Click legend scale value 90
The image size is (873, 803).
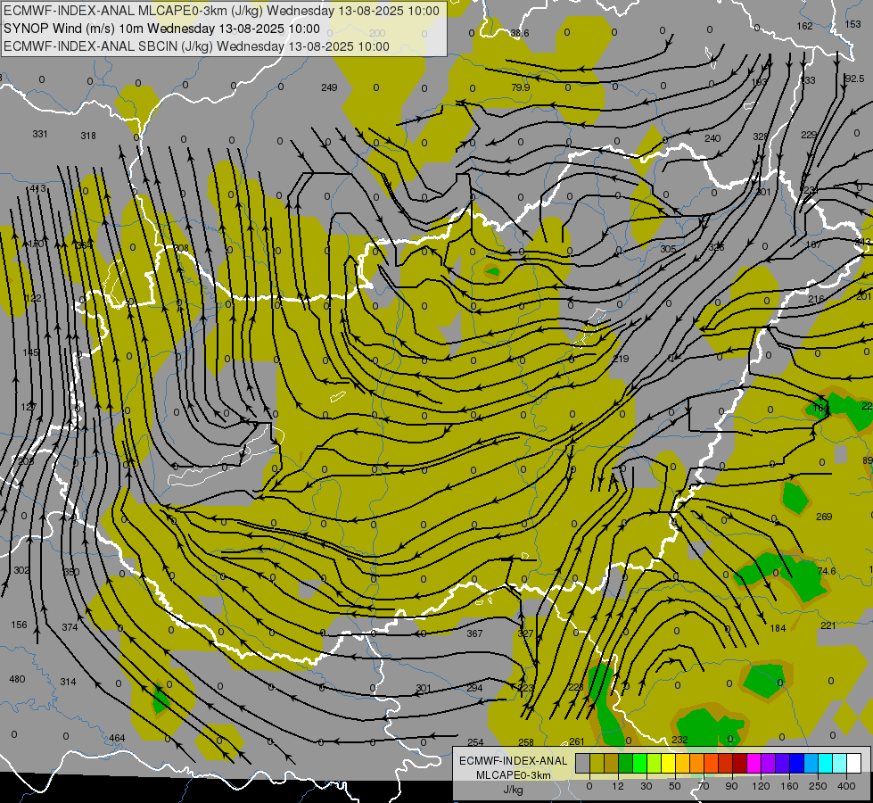pos(731,786)
